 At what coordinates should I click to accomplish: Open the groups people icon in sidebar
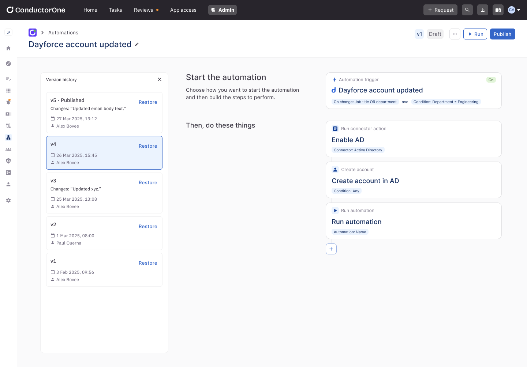coord(8,149)
